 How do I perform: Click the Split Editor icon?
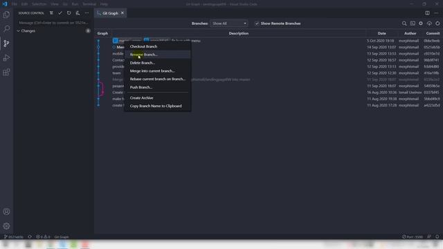(428, 13)
